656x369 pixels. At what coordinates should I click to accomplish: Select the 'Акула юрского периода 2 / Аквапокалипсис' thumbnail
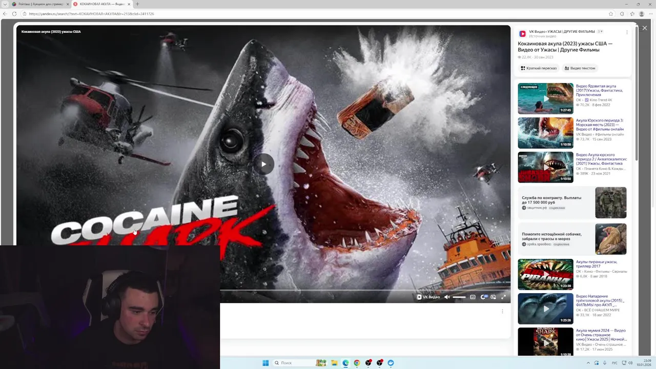(545, 167)
